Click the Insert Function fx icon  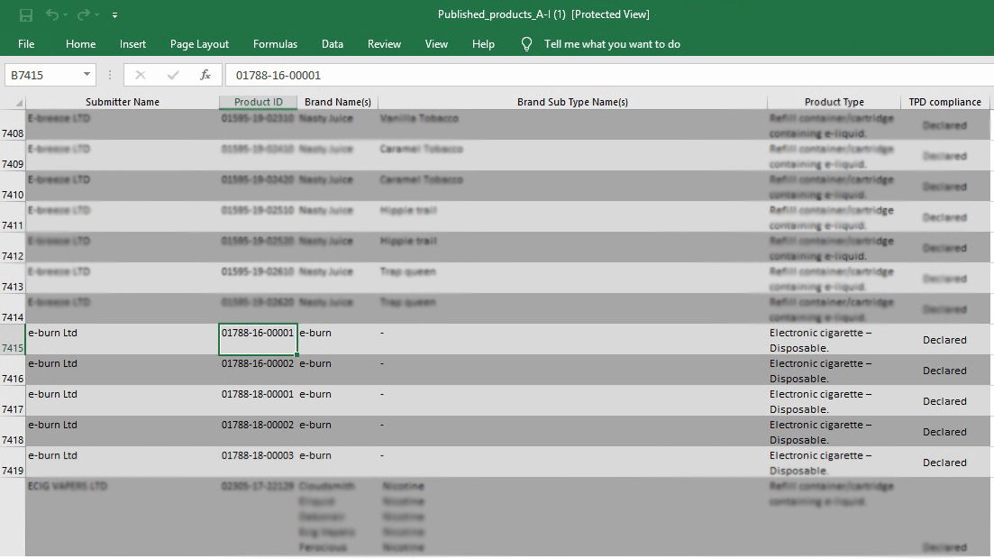205,75
